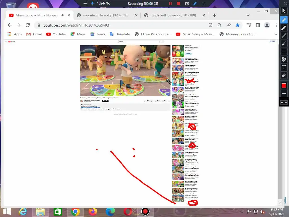Image resolution: width=289 pixels, height=217 pixels.
Task: Select the cursor pointer tool in drawing toolbar
Action: pyautogui.click(x=284, y=11)
